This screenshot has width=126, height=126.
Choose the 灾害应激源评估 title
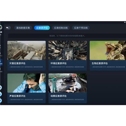(x=17, y=63)
